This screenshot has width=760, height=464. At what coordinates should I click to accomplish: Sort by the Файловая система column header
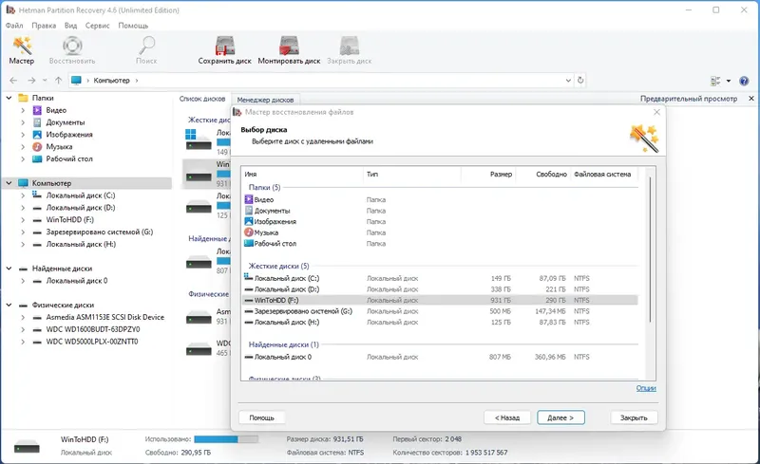[603, 174]
